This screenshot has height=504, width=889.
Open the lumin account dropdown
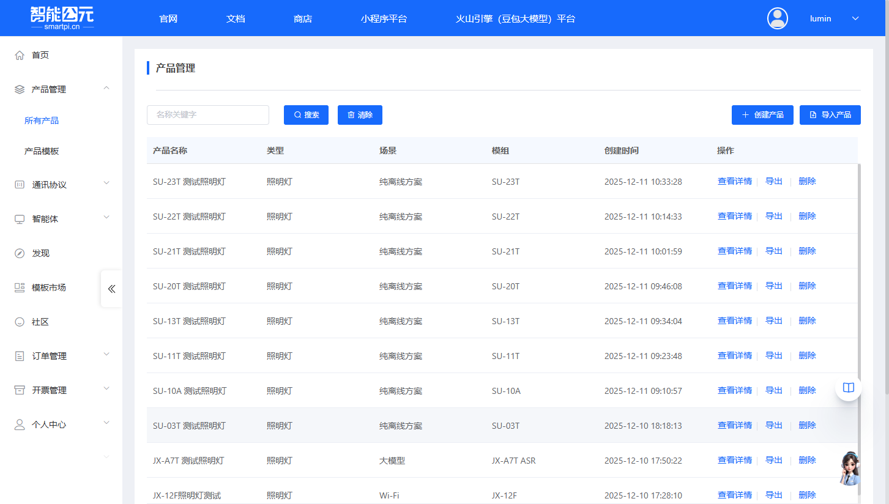(x=855, y=18)
